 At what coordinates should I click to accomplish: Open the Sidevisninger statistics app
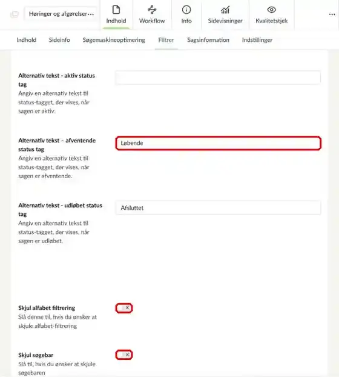(x=225, y=15)
